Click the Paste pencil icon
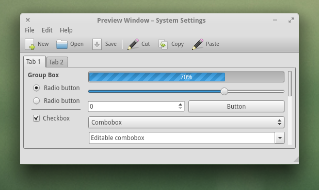 pos(198,44)
